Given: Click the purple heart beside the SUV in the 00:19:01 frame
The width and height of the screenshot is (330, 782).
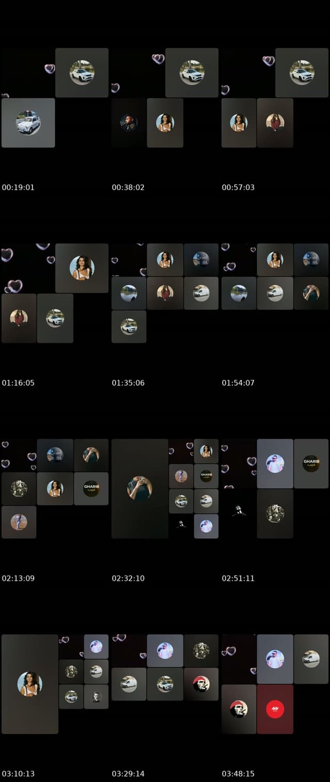Looking at the screenshot, I should pos(49,69).
